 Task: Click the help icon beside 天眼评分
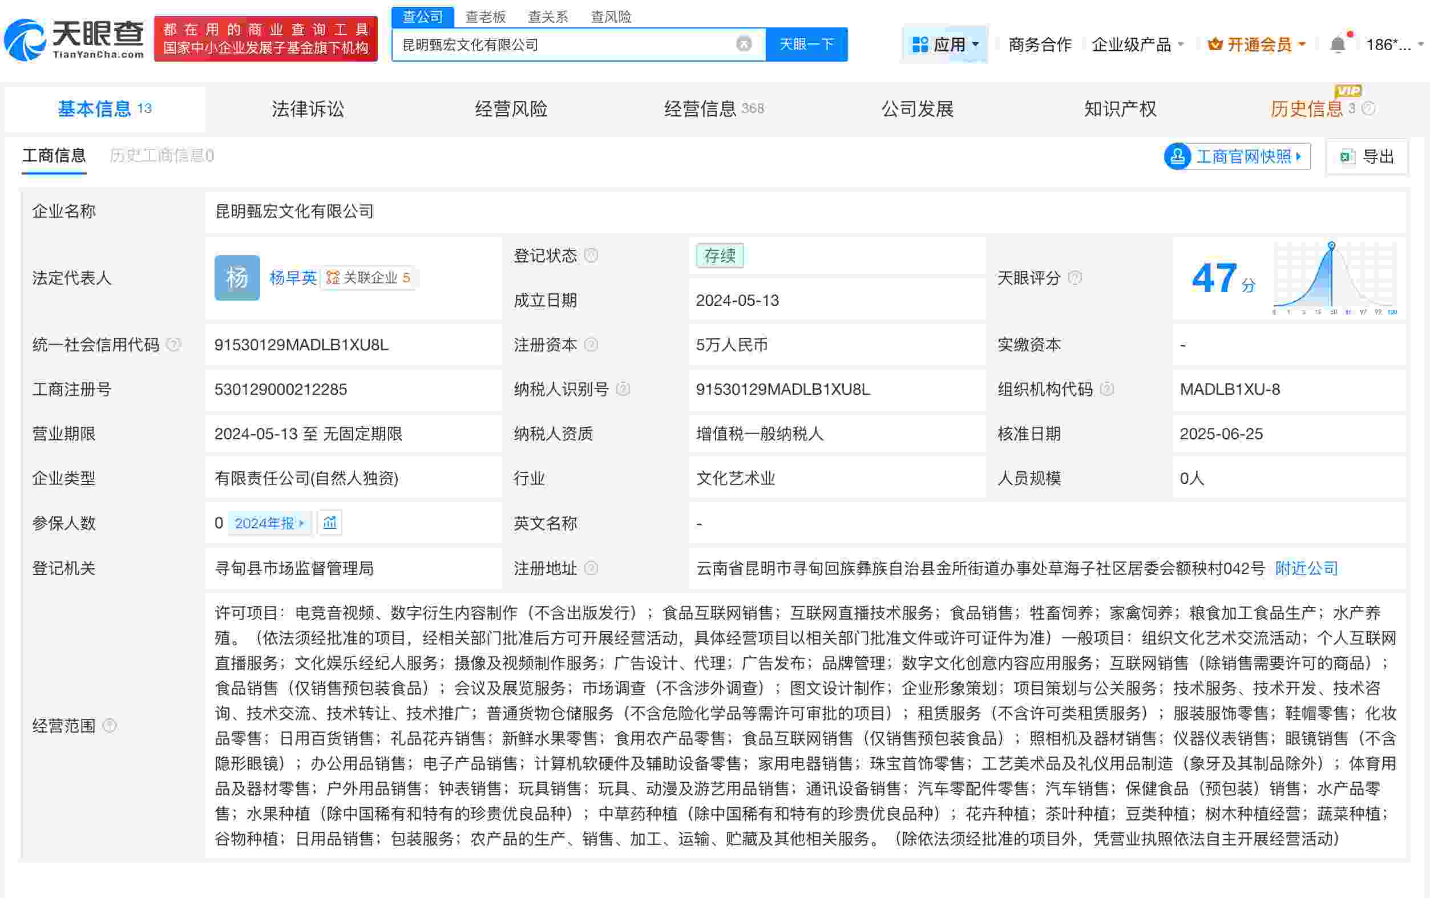pos(1075,277)
